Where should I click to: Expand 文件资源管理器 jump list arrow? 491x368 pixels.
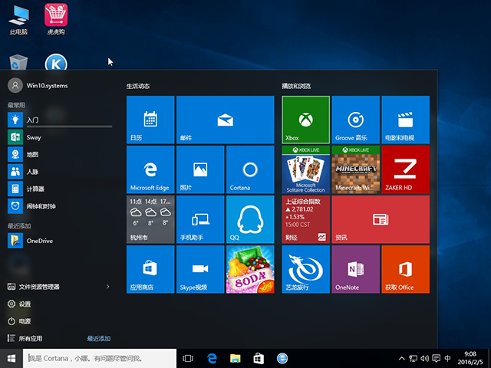coord(107,287)
